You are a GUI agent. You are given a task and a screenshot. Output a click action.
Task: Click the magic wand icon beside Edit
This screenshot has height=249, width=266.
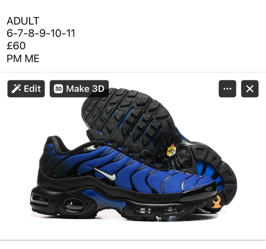tap(16, 89)
